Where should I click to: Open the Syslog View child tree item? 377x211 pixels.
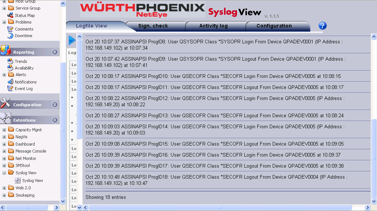[x=32, y=180]
